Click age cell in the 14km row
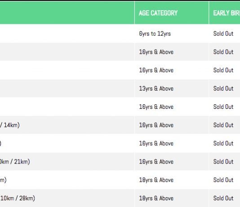 tap(156, 125)
